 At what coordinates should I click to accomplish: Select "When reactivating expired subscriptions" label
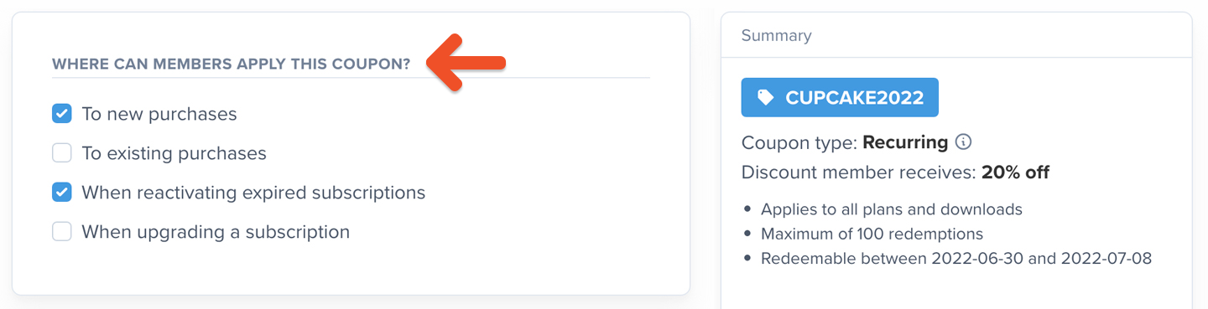253,193
